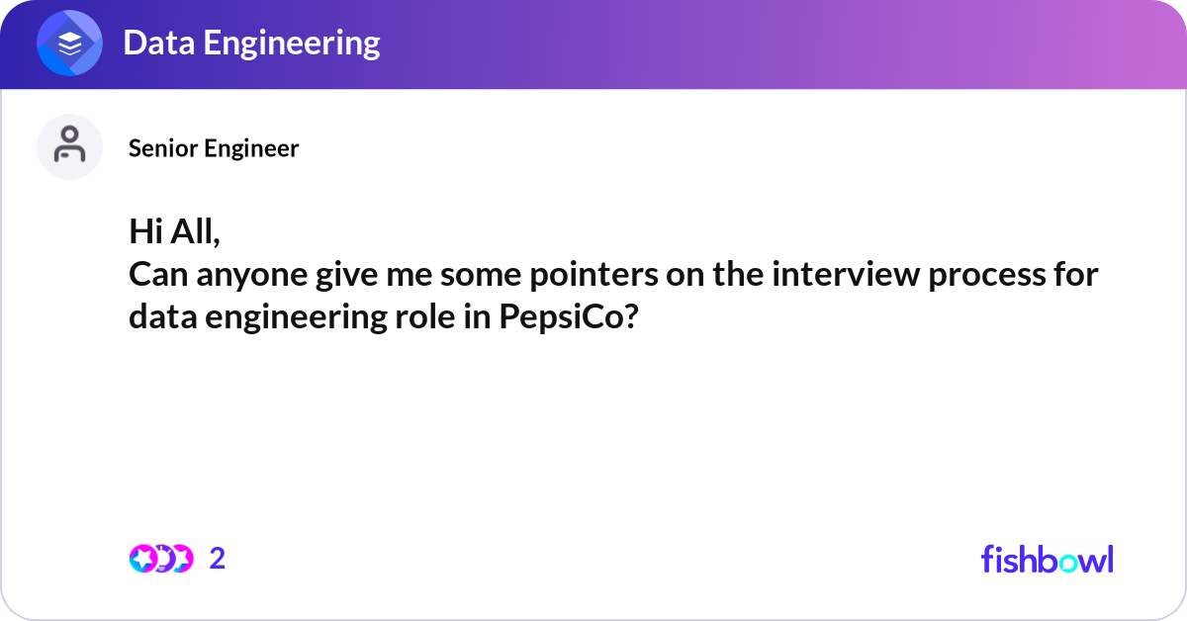Click the word "pointers" in the post
Image resolution: width=1187 pixels, height=621 pixels.
coord(586,274)
